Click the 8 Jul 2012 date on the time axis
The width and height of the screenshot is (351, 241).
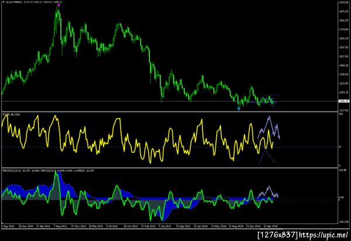tap(112, 226)
